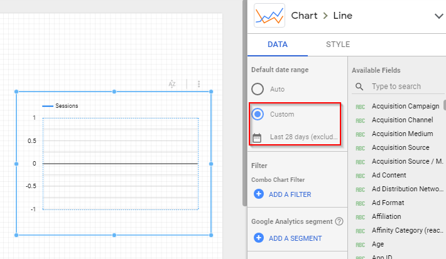Click the search magnifier icon

(x=359, y=87)
